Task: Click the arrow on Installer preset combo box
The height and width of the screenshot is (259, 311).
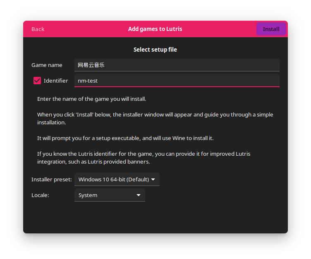Action: click(x=153, y=179)
